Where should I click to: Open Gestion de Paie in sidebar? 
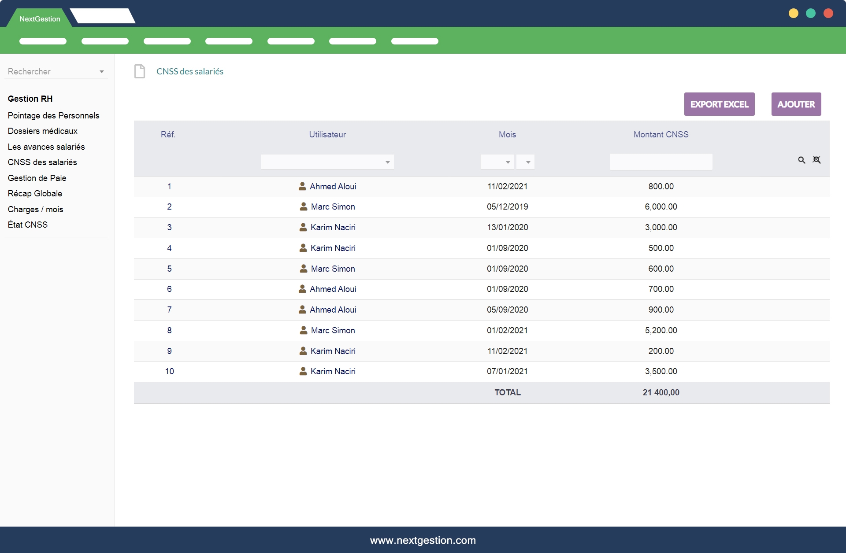(x=37, y=178)
